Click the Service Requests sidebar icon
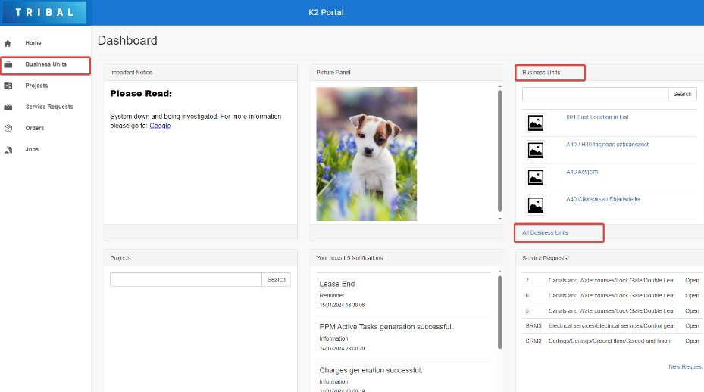The height and width of the screenshot is (392, 704). 8,107
